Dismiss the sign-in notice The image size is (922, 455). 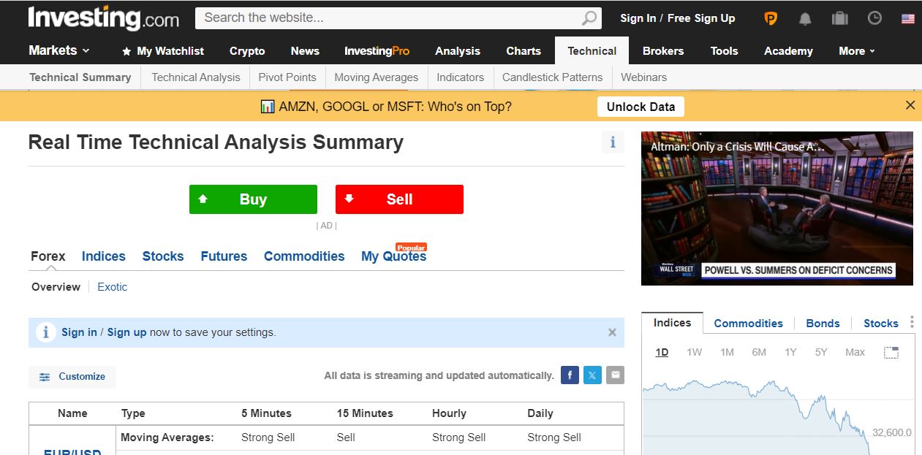pyautogui.click(x=612, y=332)
